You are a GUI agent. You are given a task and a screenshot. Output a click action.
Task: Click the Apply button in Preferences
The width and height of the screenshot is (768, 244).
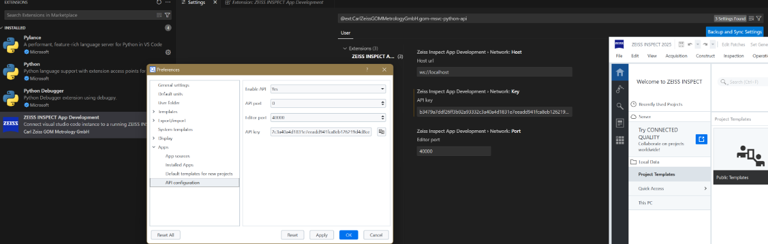pyautogui.click(x=322, y=235)
